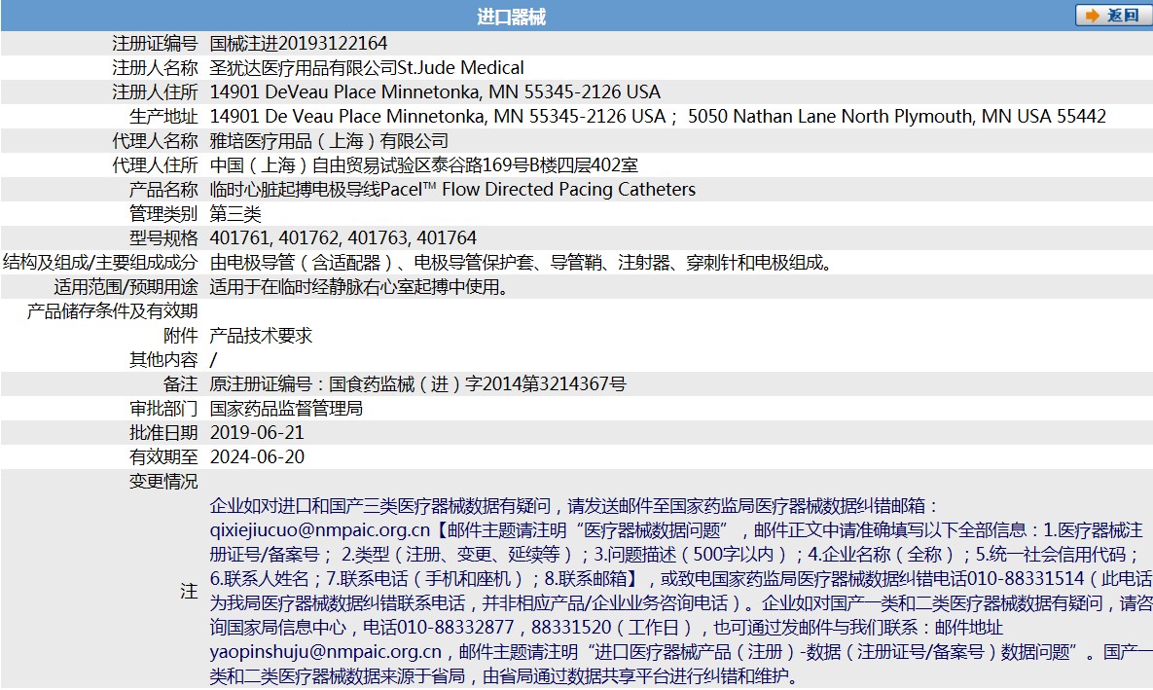Click the 注 note label
1153x690 pixels.
click(x=190, y=591)
